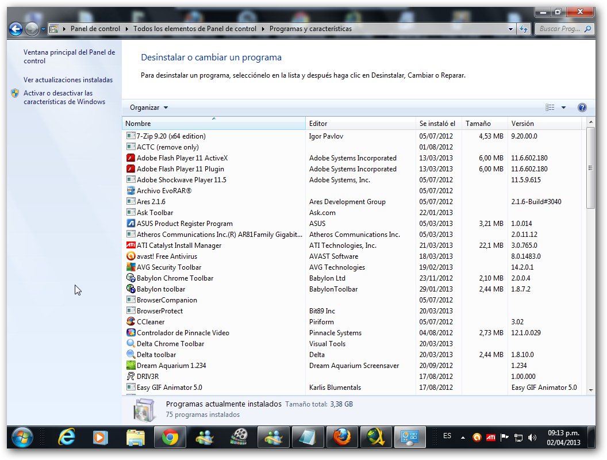Click the scrollbar up arrow

(x=591, y=122)
